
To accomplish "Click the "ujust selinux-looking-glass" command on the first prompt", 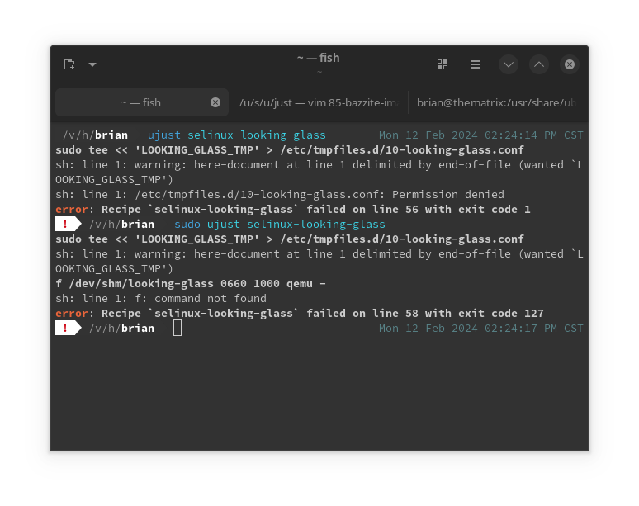I will click(236, 135).
